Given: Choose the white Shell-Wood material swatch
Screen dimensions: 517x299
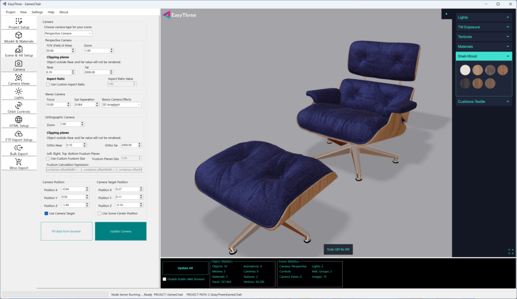Looking at the screenshot, I should (x=464, y=70).
